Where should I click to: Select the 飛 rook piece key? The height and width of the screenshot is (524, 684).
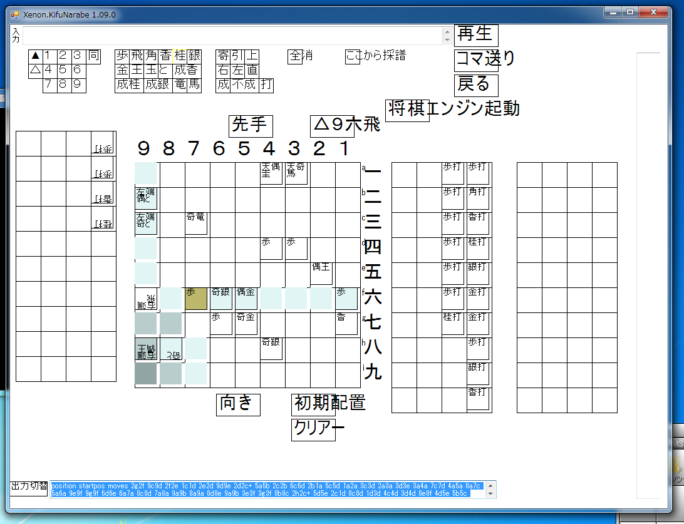tap(137, 55)
